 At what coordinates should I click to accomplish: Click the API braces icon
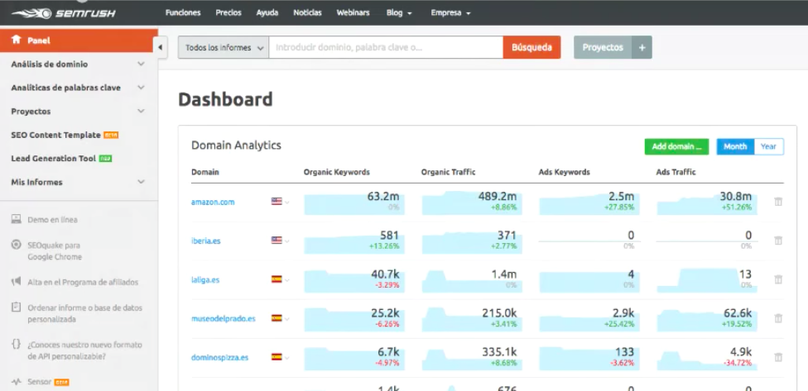[x=17, y=344]
